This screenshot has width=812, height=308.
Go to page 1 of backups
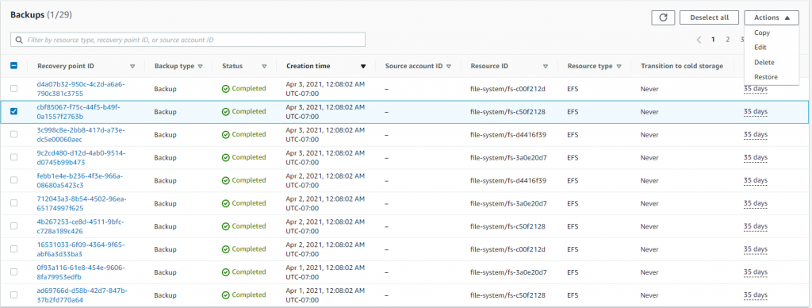pyautogui.click(x=713, y=40)
